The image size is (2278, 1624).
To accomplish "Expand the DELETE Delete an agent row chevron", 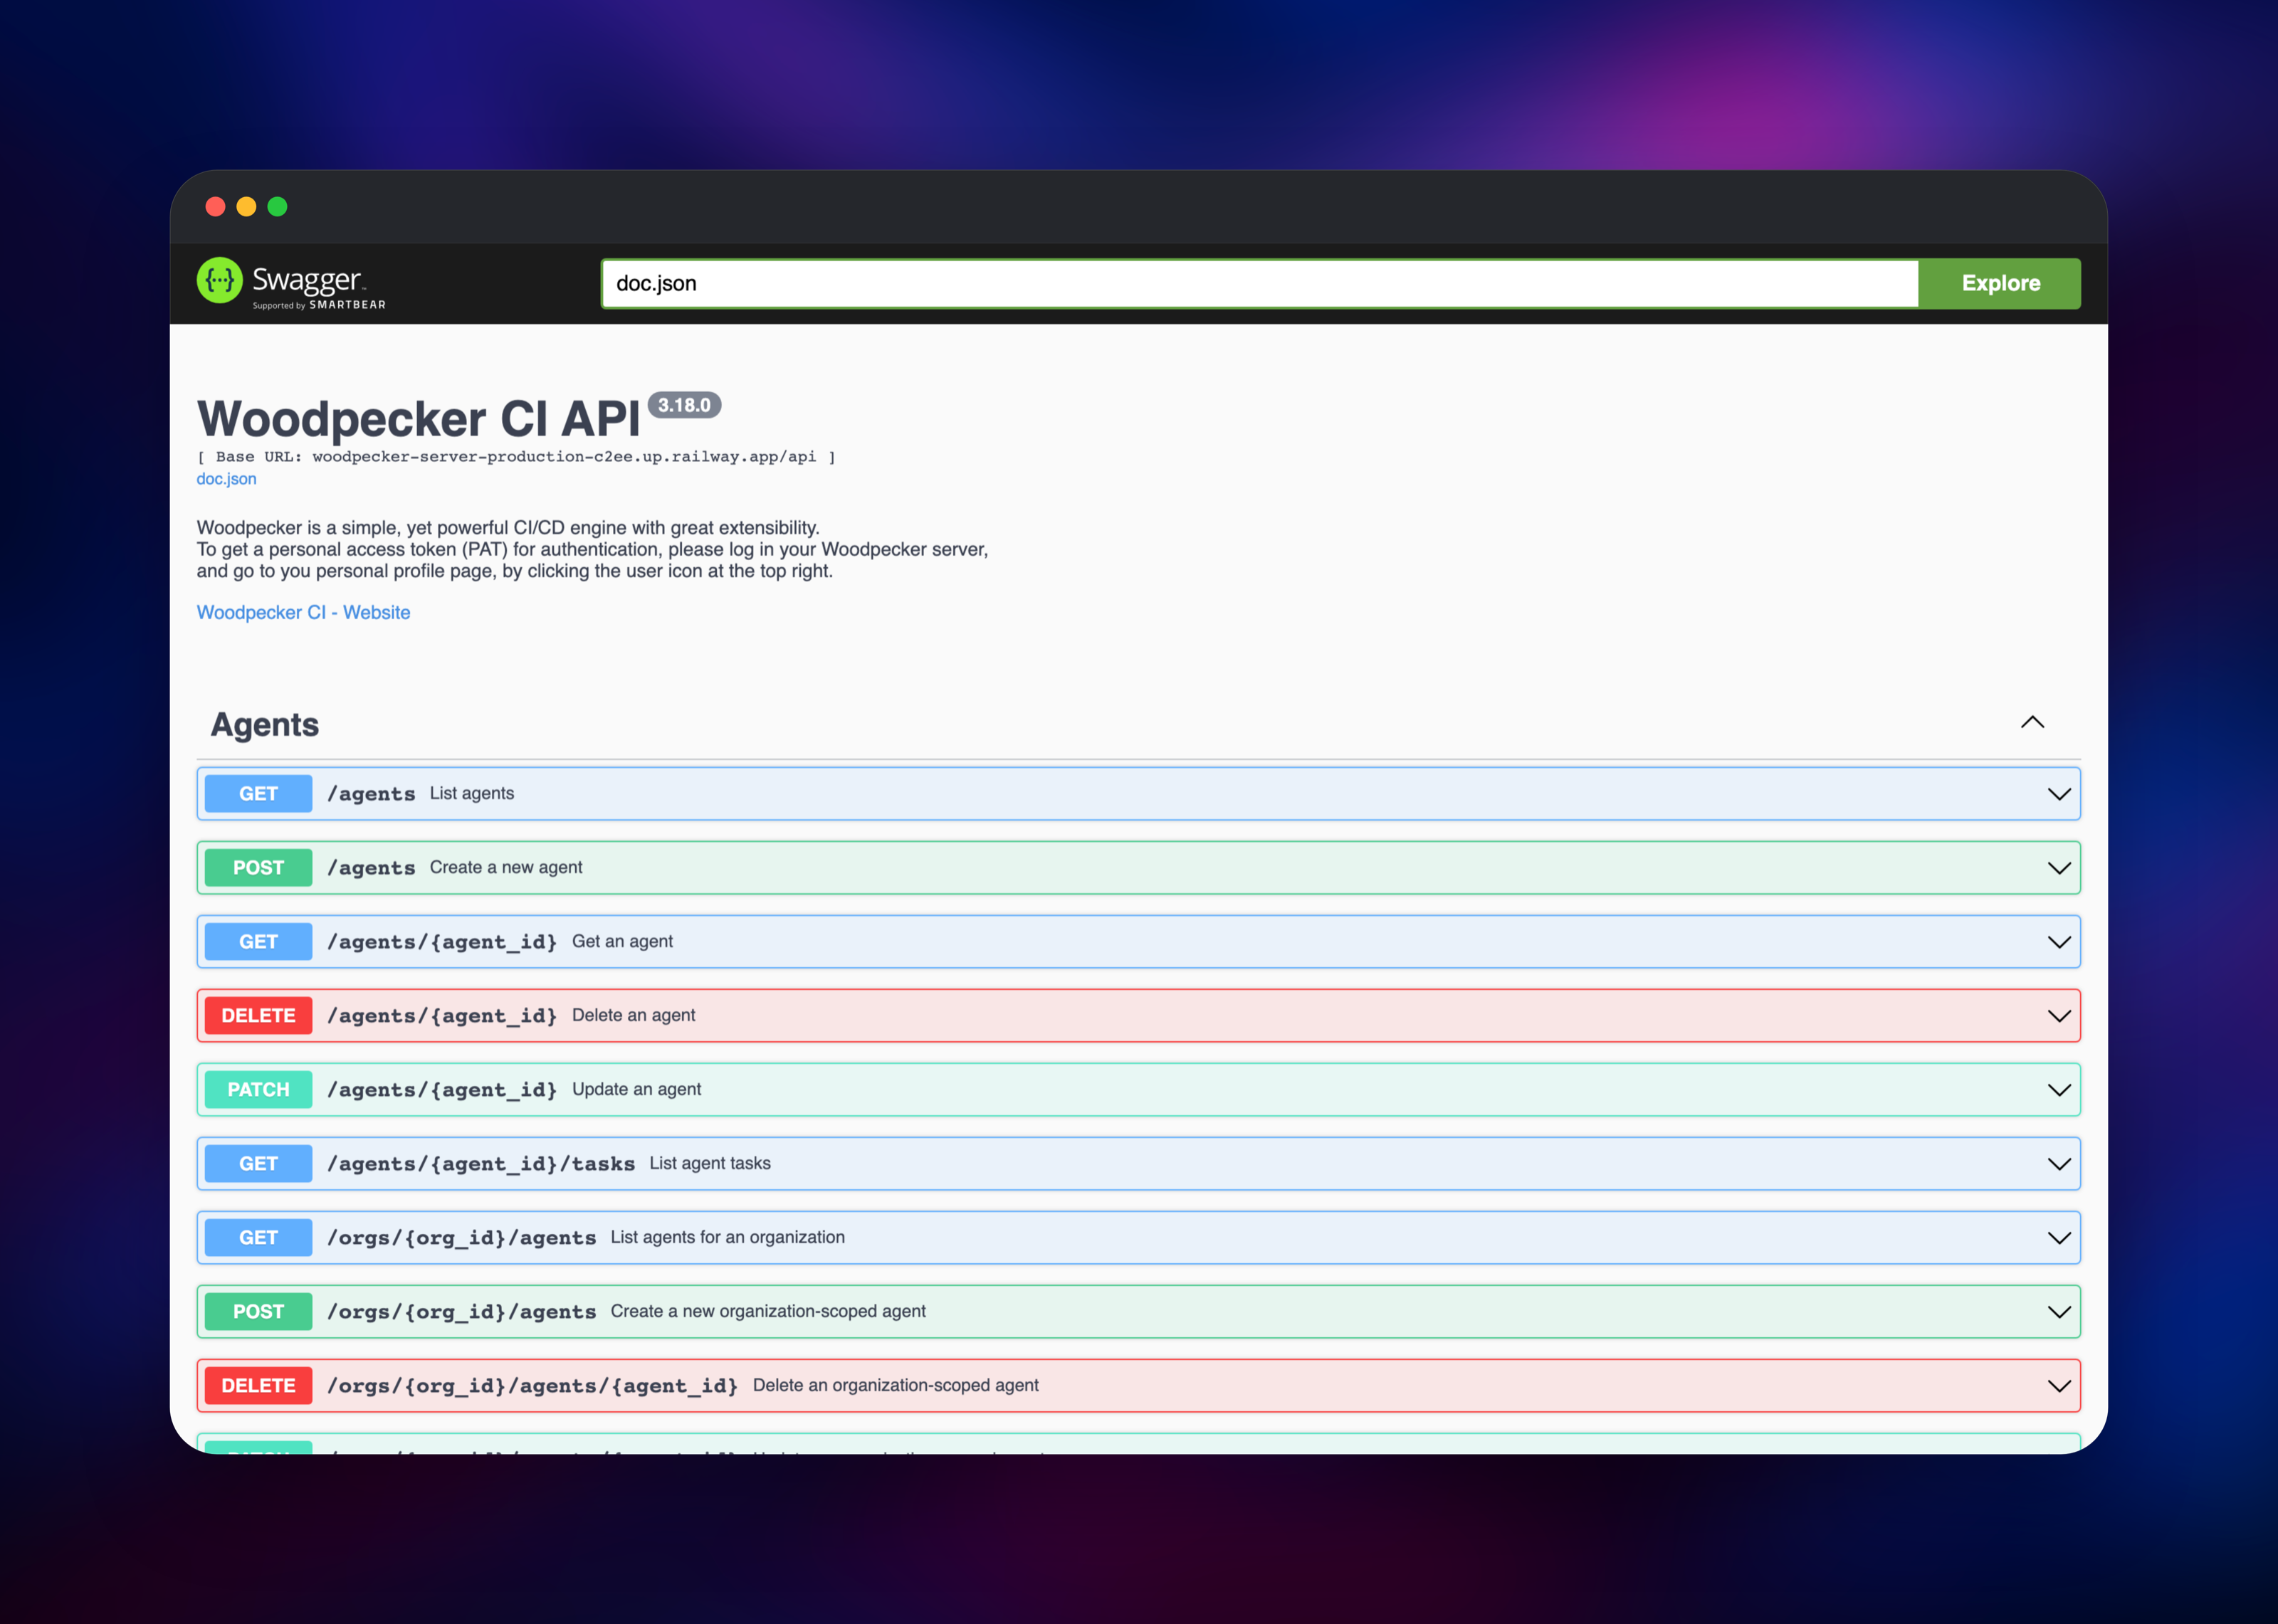I will point(2059,1016).
